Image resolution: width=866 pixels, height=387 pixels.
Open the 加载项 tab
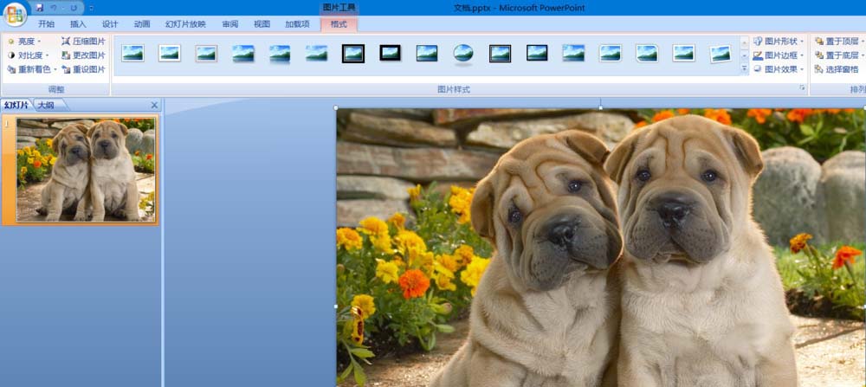click(297, 23)
